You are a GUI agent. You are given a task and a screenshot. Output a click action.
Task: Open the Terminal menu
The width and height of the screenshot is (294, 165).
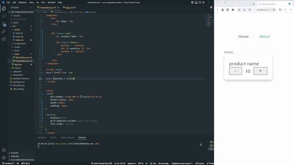pos(51,2)
